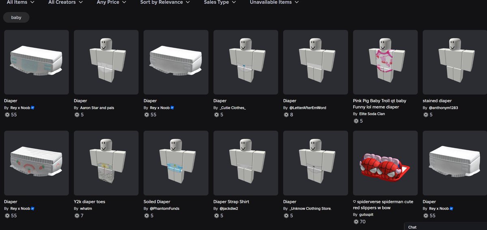Click Robux icon under _Cutie Clothes_
Image resolution: width=487 pixels, height=230 pixels.
click(x=216, y=115)
